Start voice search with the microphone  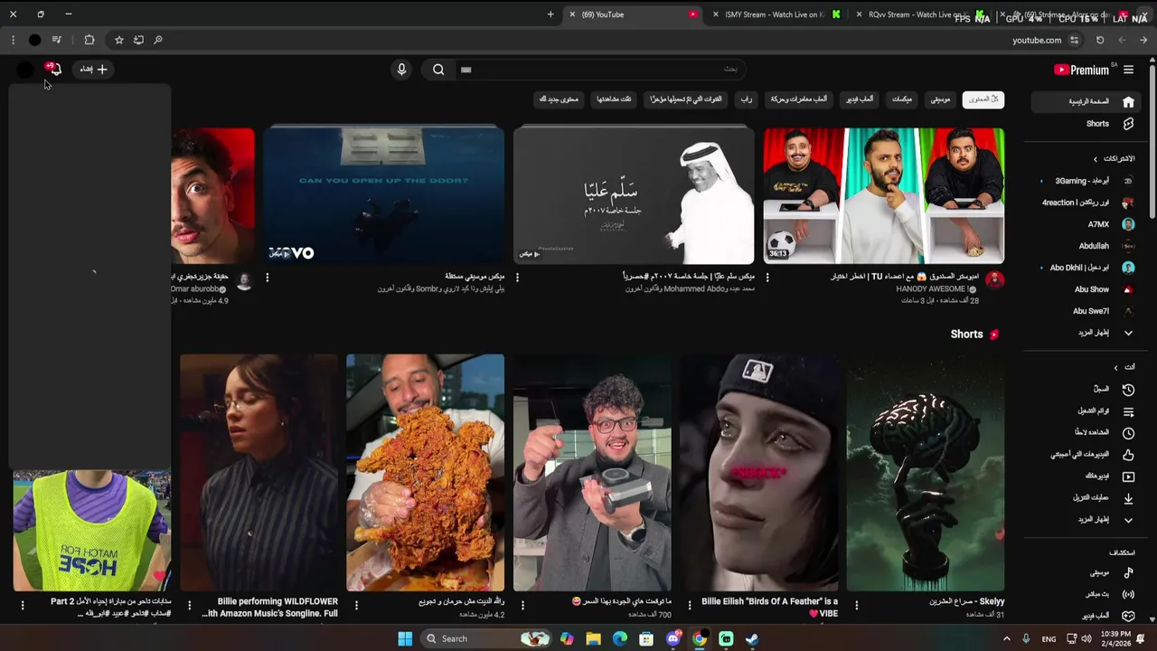pyautogui.click(x=402, y=70)
